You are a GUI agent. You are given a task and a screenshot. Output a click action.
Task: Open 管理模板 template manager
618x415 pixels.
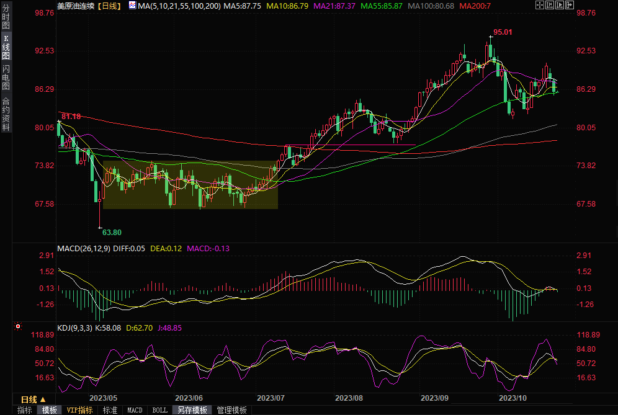point(231,410)
